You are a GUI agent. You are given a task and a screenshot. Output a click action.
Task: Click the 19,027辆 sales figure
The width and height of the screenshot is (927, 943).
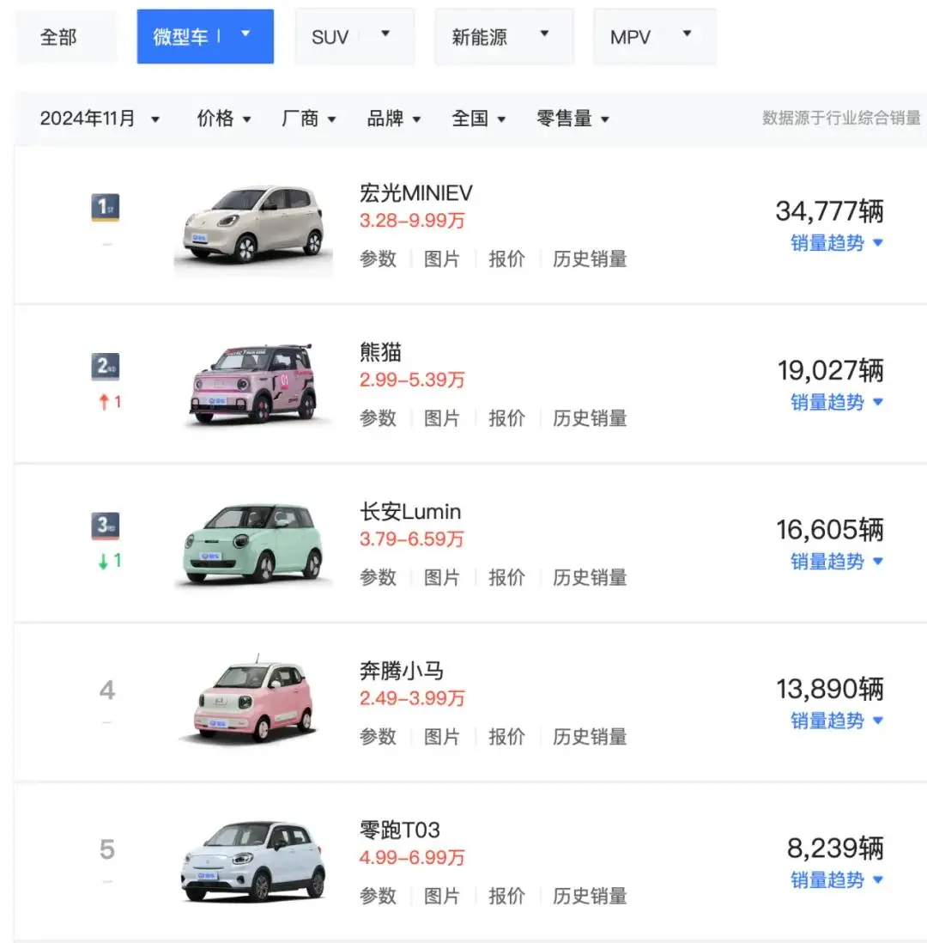[831, 370]
